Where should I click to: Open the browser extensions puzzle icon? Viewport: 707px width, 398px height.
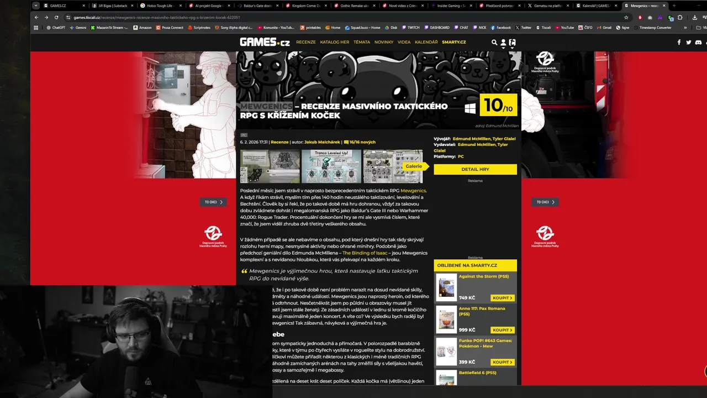680,17
